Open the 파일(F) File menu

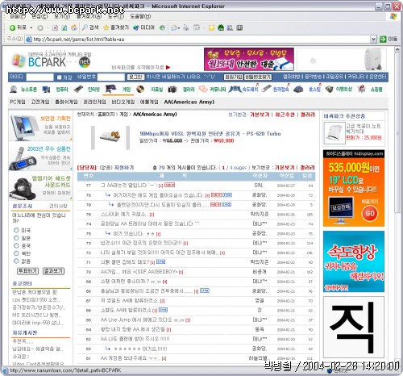pyautogui.click(x=18, y=16)
